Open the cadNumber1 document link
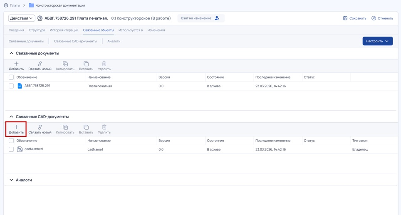401x215 pixels. point(34,149)
